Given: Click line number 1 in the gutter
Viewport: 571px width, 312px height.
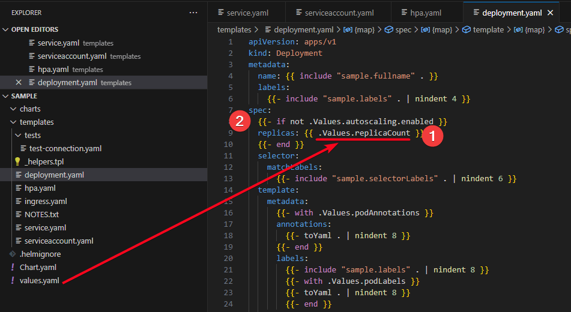Looking at the screenshot, I should (231, 42).
